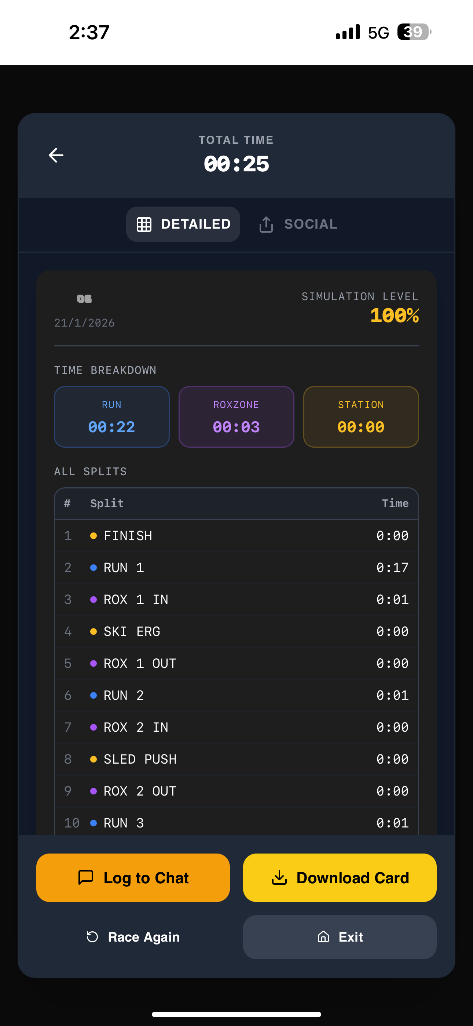Tap the circular arrow icon beside Race Again
The image size is (473, 1026).
pyautogui.click(x=92, y=937)
